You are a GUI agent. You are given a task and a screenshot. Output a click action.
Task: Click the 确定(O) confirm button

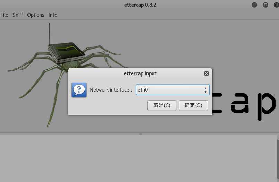coord(193,105)
